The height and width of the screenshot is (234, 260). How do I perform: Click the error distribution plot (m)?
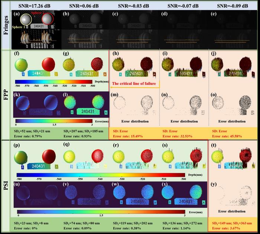134,106
